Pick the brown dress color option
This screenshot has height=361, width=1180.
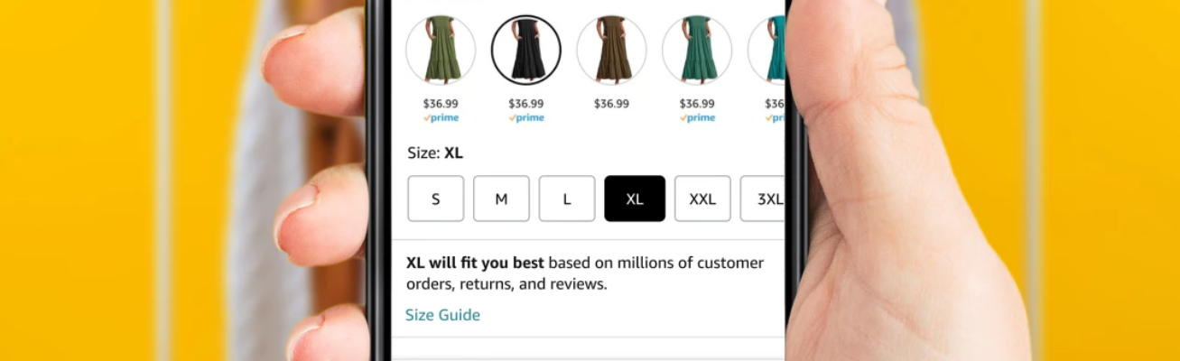pos(611,50)
